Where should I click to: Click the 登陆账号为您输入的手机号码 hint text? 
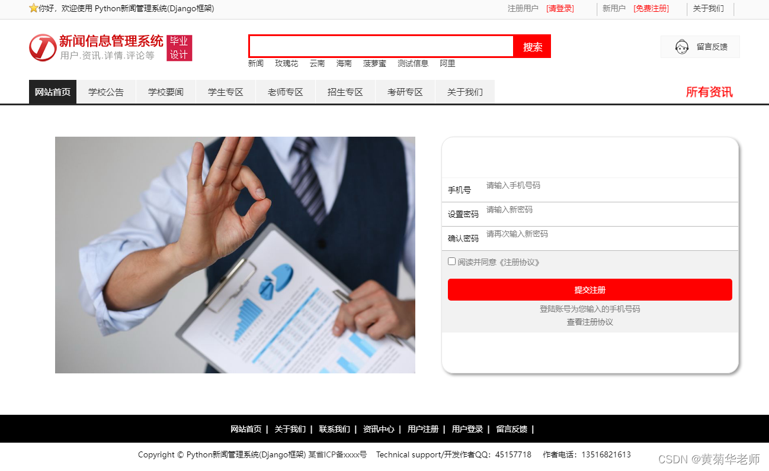pyautogui.click(x=590, y=309)
